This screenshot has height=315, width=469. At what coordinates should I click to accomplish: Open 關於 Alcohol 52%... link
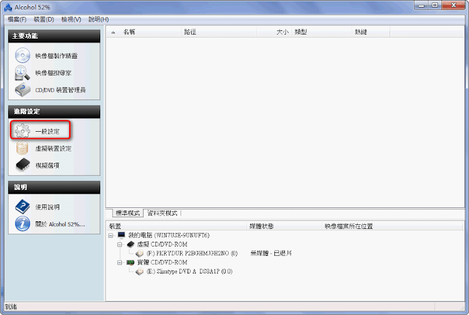click(x=60, y=224)
